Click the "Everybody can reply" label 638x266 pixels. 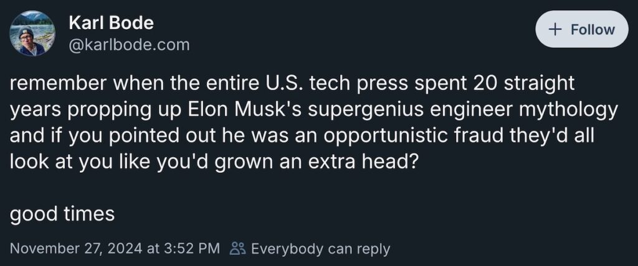(x=320, y=249)
